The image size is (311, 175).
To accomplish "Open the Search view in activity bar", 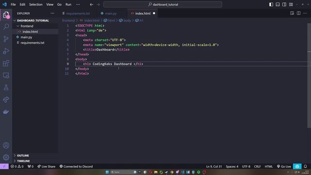I will [x=6, y=27].
